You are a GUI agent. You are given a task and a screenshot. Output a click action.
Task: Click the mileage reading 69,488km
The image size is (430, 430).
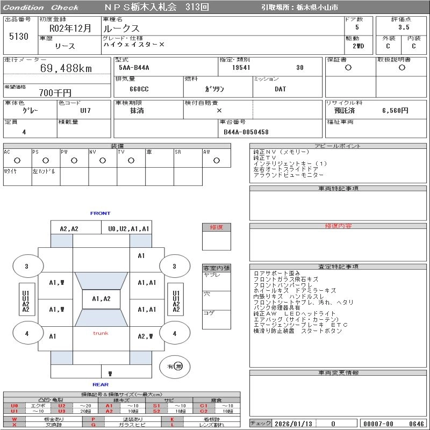coord(66,68)
